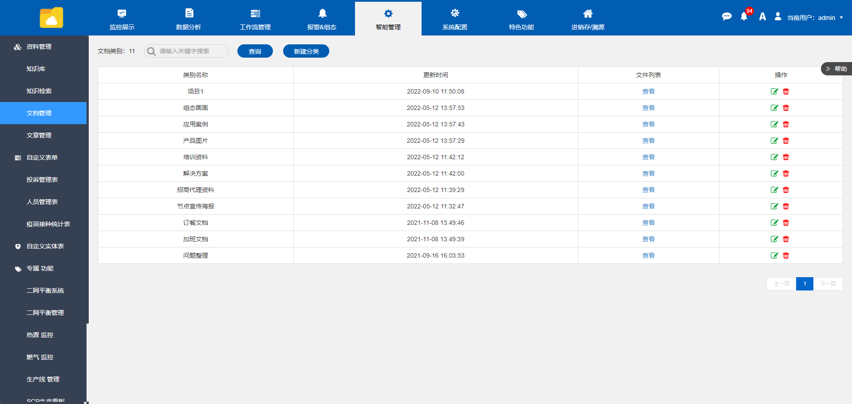The width and height of the screenshot is (852, 404).
Task: Edit the 招商代理资料 category
Action: pos(774,190)
